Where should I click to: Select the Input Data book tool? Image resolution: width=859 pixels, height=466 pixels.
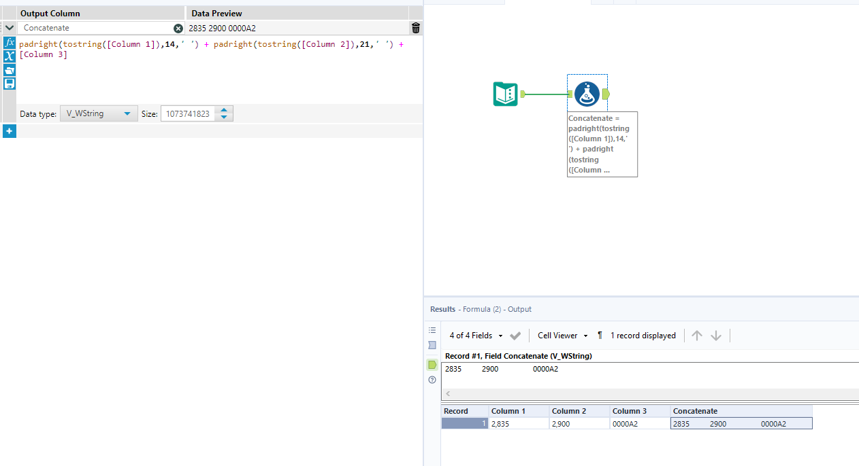pos(505,94)
